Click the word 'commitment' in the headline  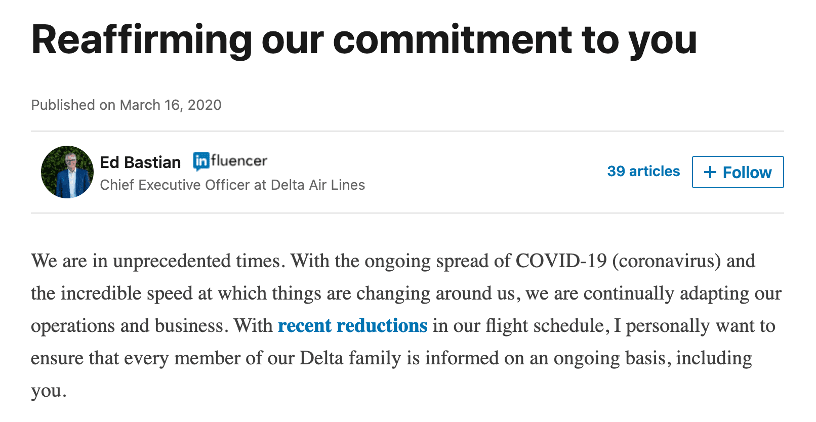tap(453, 40)
